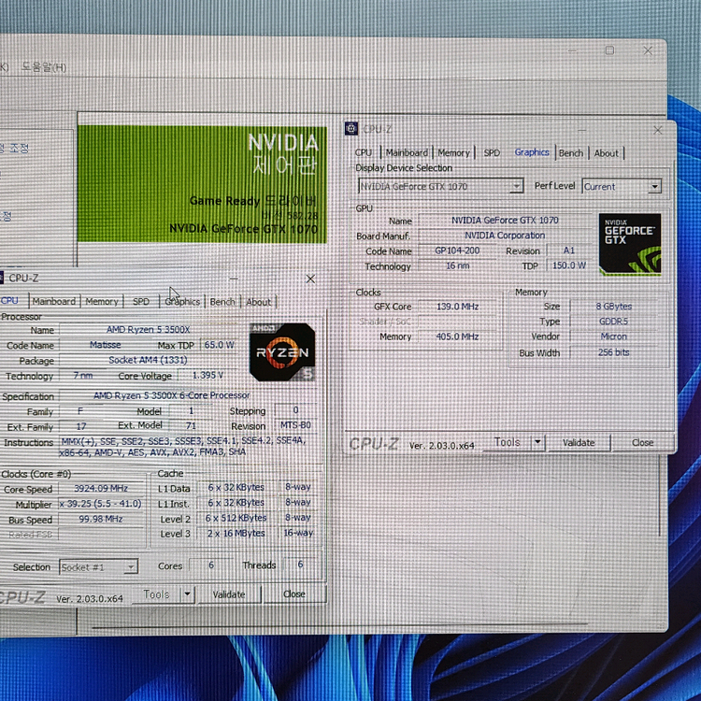
Task: Click processor name AMD Ryzen 5 3500X
Action: coord(148,330)
